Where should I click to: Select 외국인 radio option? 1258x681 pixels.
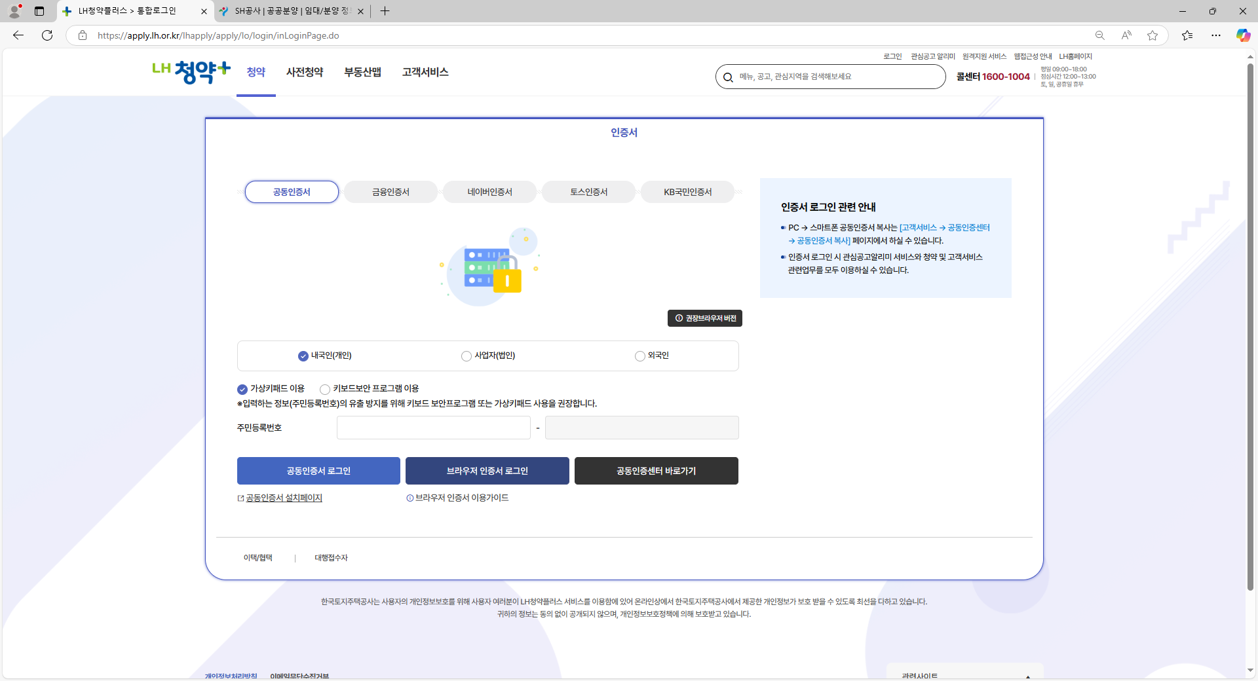point(640,356)
